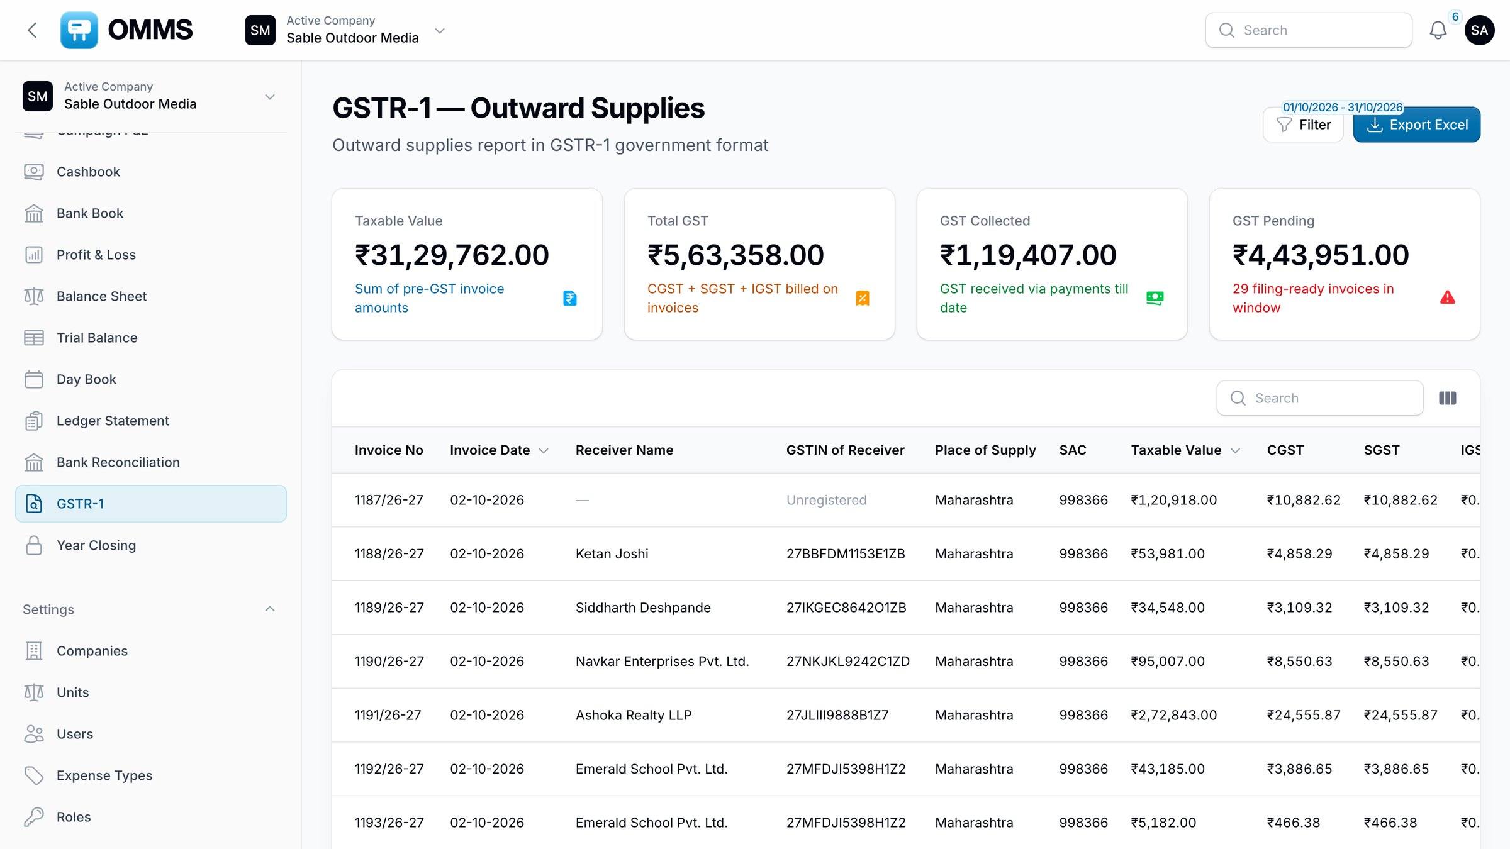Click the GSTIN of Receiver column header
This screenshot has height=849, width=1510.
pos(845,450)
